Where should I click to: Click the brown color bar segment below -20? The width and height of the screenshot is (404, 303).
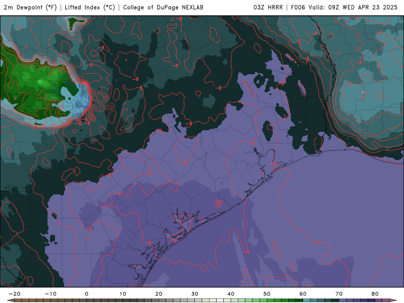[x=18, y=300]
